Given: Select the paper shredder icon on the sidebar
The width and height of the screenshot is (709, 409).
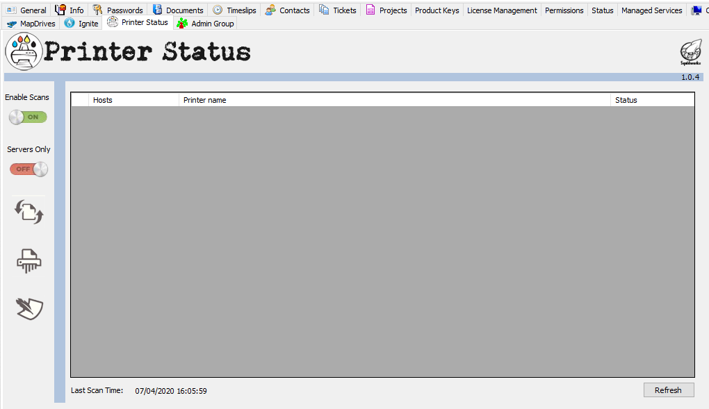Looking at the screenshot, I should (28, 260).
